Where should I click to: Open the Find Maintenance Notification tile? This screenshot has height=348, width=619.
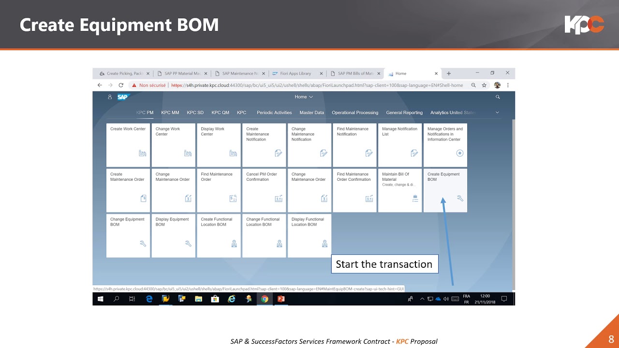354,145
